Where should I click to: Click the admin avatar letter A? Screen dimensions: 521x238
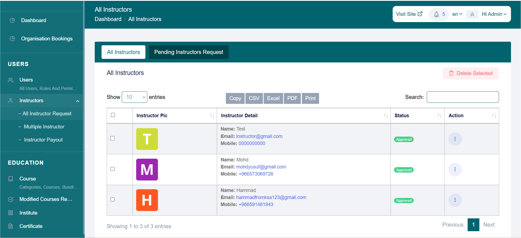tap(472, 14)
